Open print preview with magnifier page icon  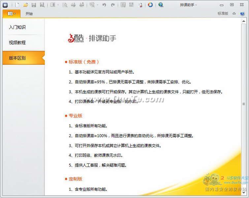coord(65,5)
